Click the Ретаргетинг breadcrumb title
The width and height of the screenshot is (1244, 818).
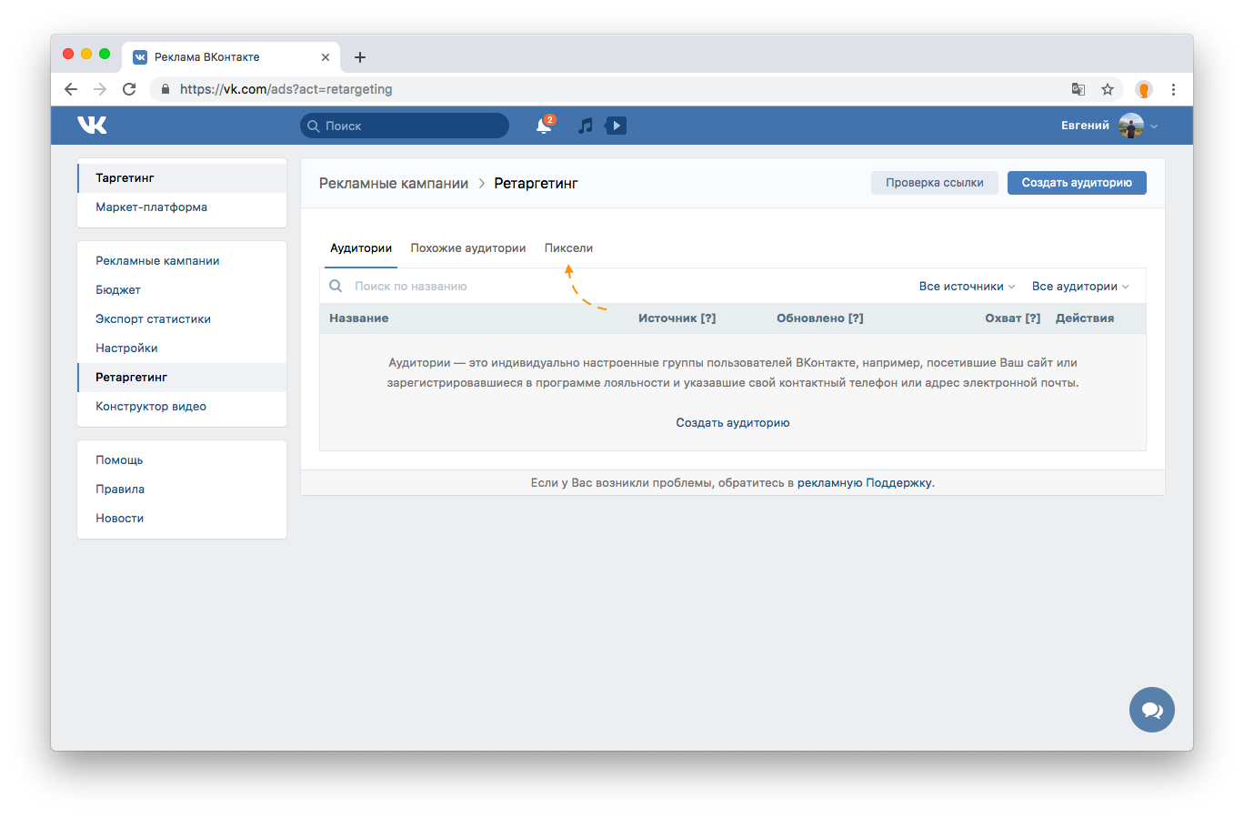(x=537, y=184)
